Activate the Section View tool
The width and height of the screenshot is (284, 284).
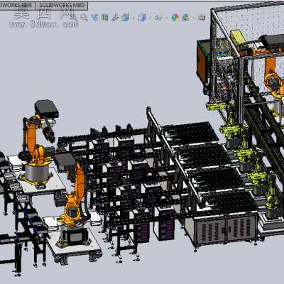pos(104,17)
